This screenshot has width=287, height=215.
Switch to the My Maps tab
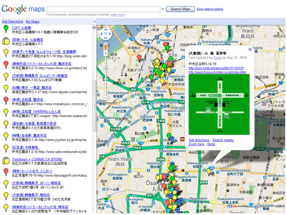(x=33, y=21)
